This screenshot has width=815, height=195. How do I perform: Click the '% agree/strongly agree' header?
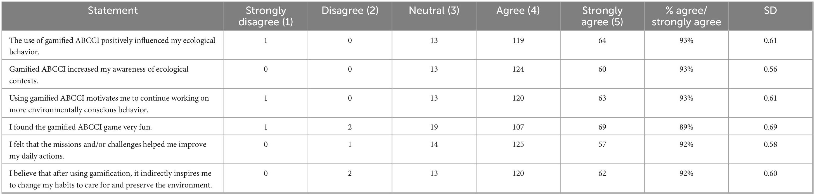[686, 16]
